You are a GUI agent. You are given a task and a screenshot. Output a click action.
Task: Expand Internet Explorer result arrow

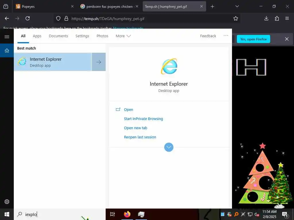(99, 62)
